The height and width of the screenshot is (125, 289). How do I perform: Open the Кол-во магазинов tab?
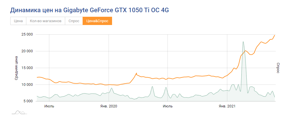(x=46, y=21)
